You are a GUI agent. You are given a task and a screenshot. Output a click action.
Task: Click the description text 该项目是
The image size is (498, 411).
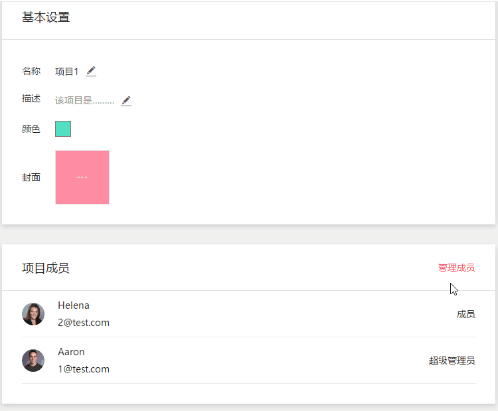pos(84,101)
